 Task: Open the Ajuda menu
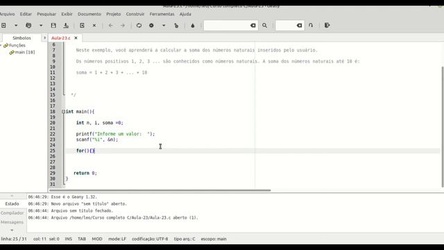point(185,14)
